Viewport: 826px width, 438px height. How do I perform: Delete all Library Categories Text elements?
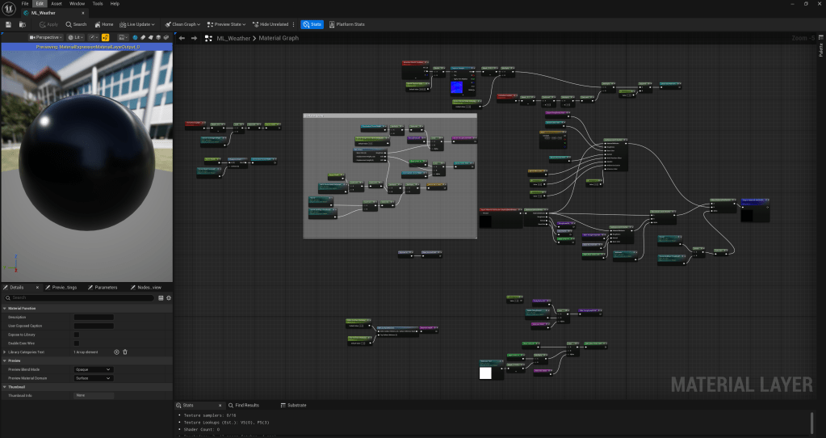tap(125, 352)
